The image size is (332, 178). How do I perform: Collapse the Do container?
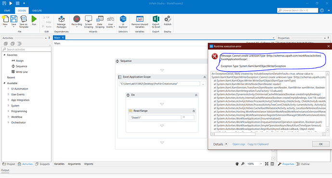pos(196,95)
